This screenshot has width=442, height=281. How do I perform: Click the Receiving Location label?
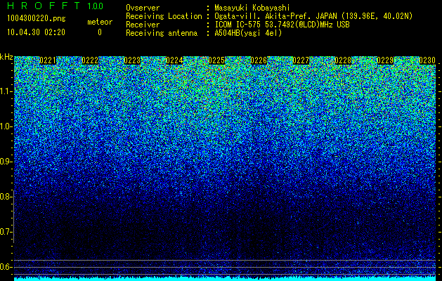click(164, 16)
